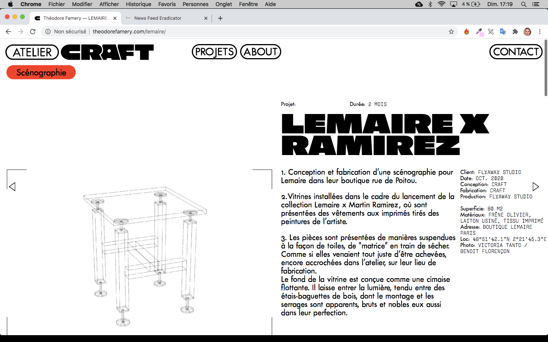Image resolution: width=548 pixels, height=342 pixels.
Task: Open the Extensions puzzle icon
Action: click(515, 32)
